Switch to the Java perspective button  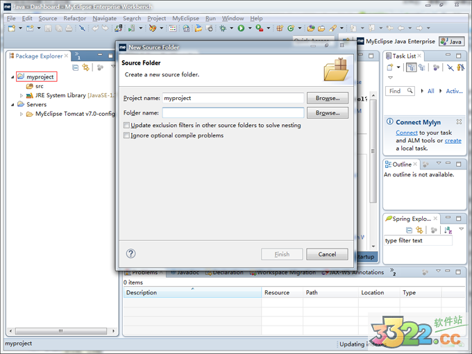[x=452, y=42]
